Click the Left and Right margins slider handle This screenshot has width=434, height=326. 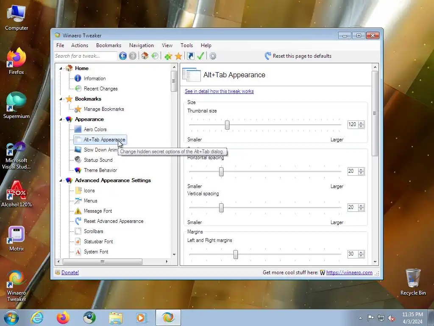coord(236,255)
